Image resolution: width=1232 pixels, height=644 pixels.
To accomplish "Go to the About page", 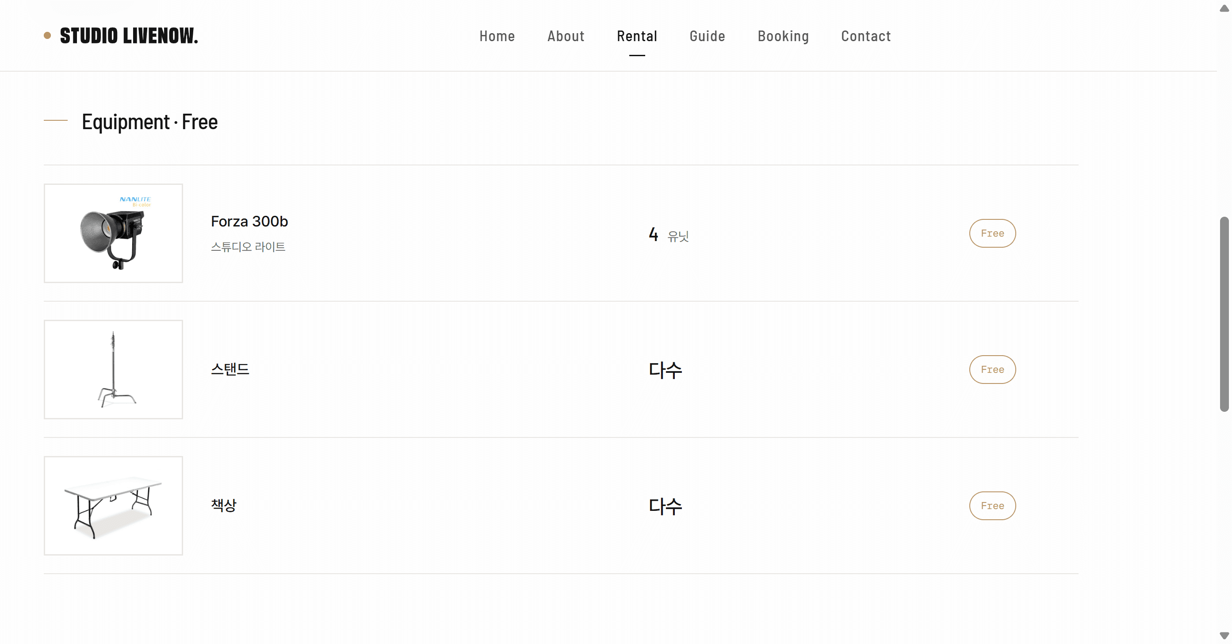I will 566,36.
